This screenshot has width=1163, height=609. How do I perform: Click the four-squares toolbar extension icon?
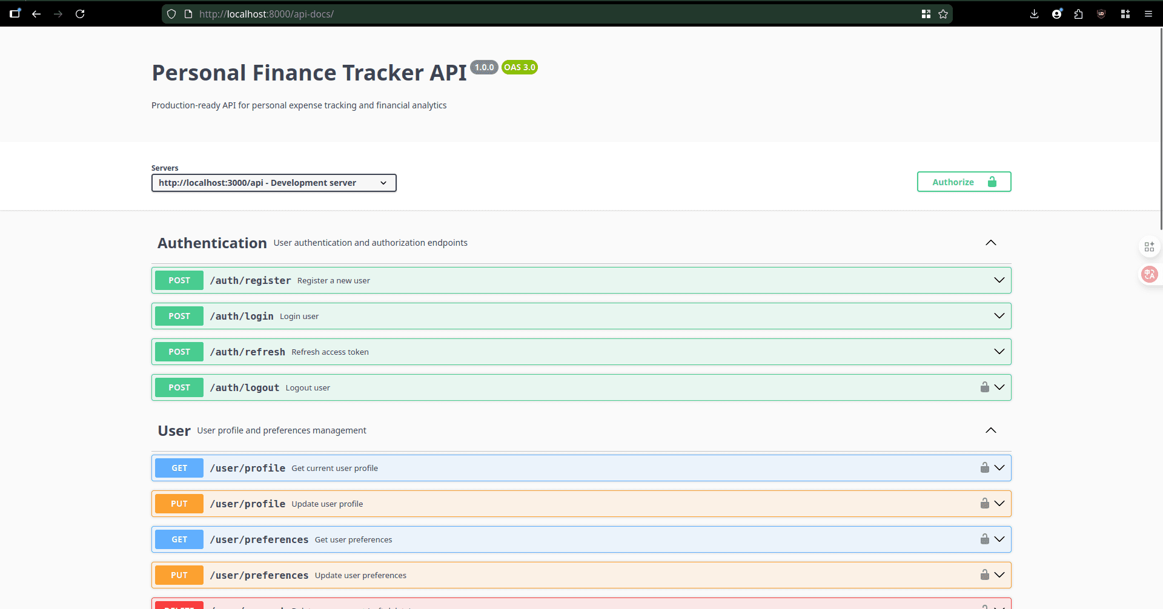1125,14
